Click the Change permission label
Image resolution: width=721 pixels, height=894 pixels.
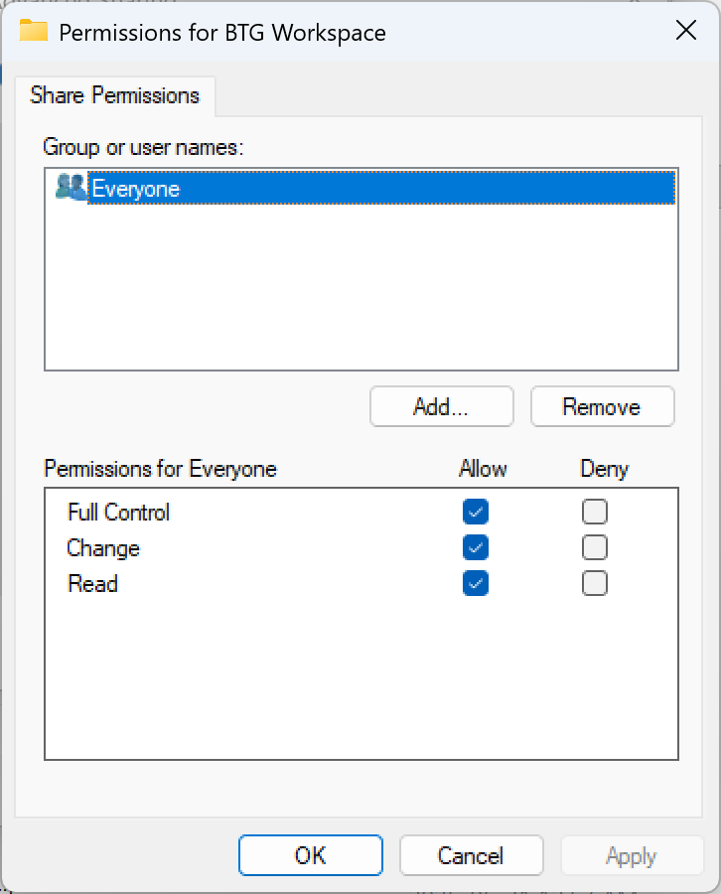pyautogui.click(x=103, y=548)
